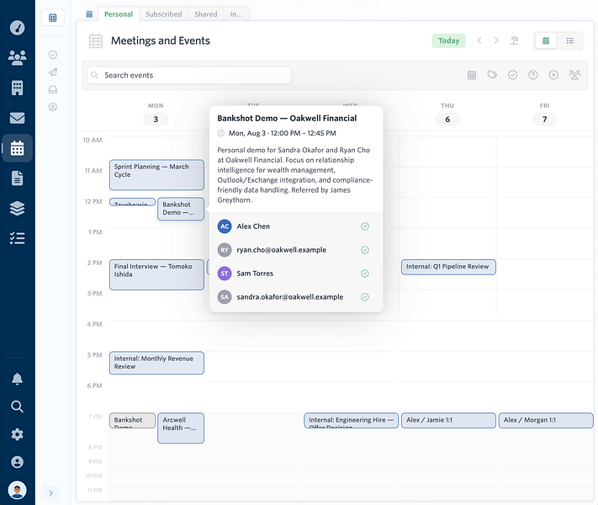Click the attendees group filter icon
Screen dimensions: 598x505
point(574,75)
